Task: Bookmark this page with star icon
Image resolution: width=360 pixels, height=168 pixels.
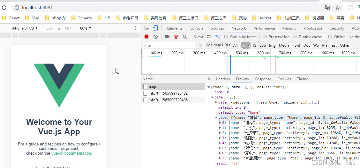Action: tap(338, 8)
